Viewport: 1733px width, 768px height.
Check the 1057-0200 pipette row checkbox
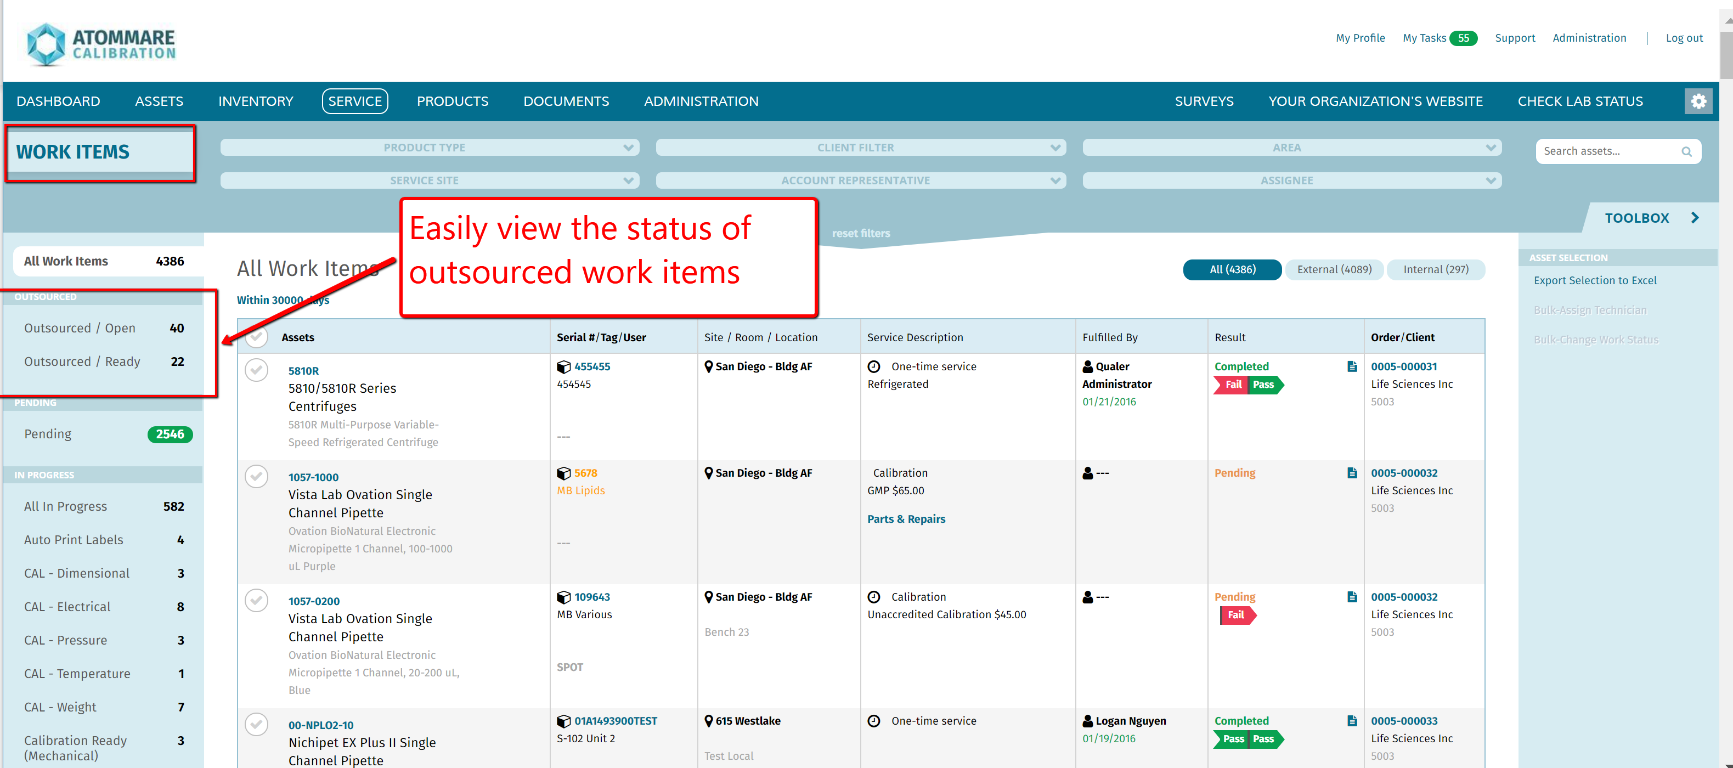click(256, 600)
